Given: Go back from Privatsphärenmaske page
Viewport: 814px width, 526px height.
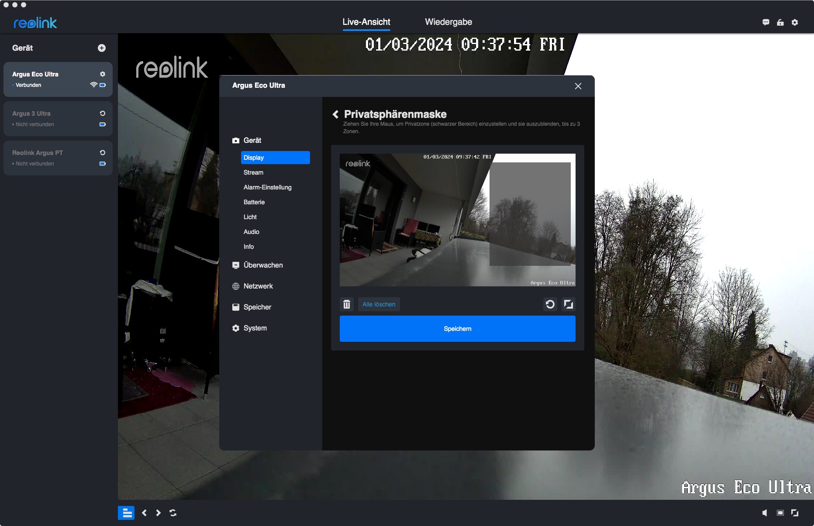Looking at the screenshot, I should 335,114.
